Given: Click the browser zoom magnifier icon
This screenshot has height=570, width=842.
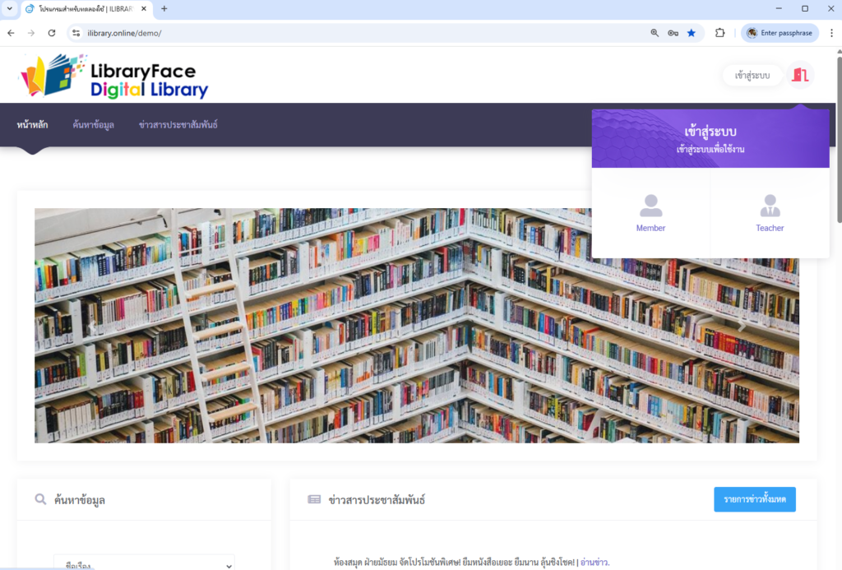Looking at the screenshot, I should (x=655, y=33).
